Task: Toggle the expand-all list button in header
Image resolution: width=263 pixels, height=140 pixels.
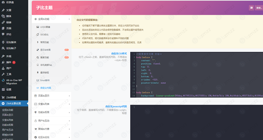Action: (251, 8)
